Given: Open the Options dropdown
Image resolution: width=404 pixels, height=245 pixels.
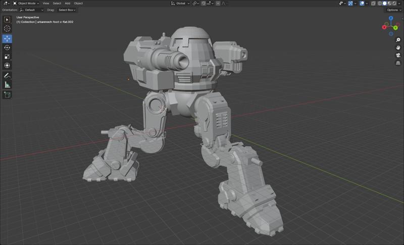Looking at the screenshot, I should pos(394,10).
